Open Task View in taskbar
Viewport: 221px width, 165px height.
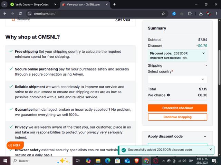[78, 161]
